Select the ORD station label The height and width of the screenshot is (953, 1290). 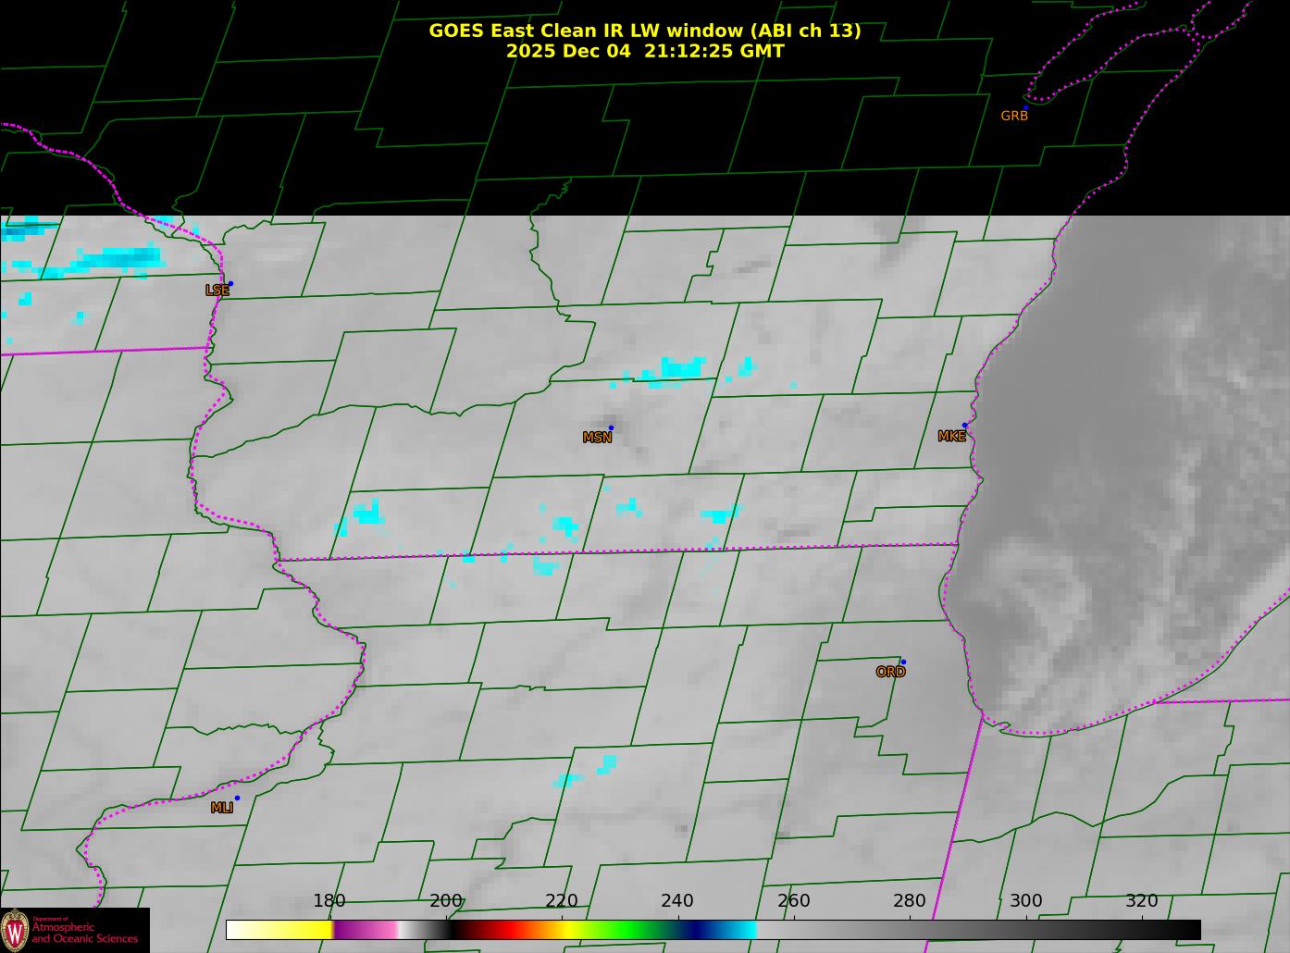point(890,673)
